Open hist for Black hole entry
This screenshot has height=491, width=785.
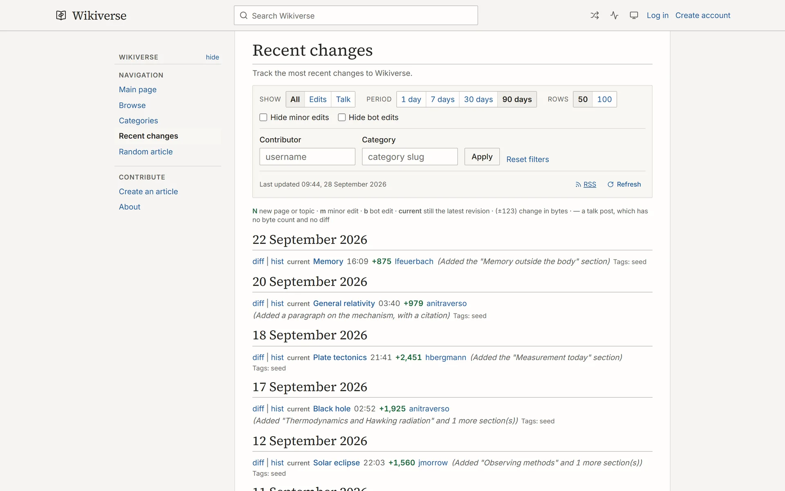[x=277, y=409]
